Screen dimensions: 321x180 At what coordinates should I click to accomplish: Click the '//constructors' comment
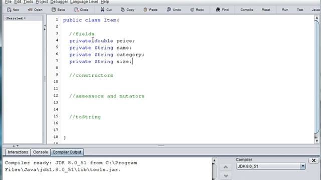91,75
